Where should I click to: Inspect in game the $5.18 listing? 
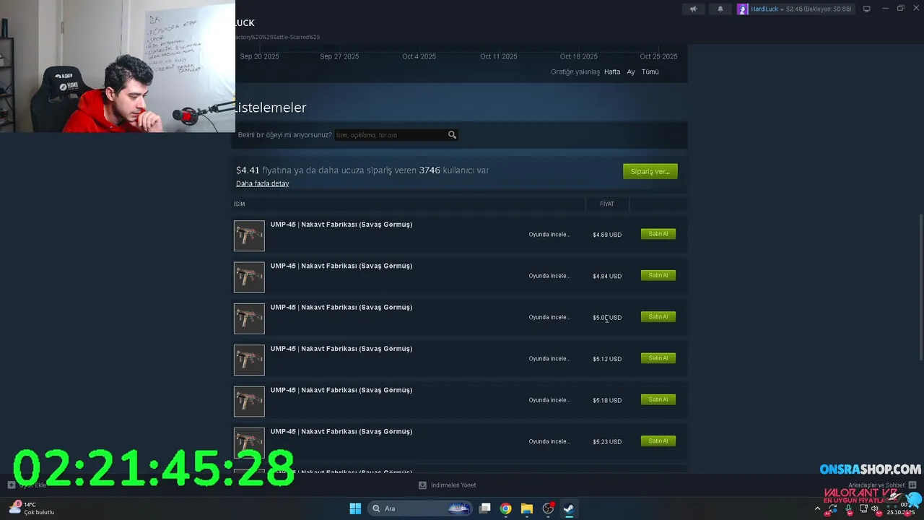tap(549, 400)
